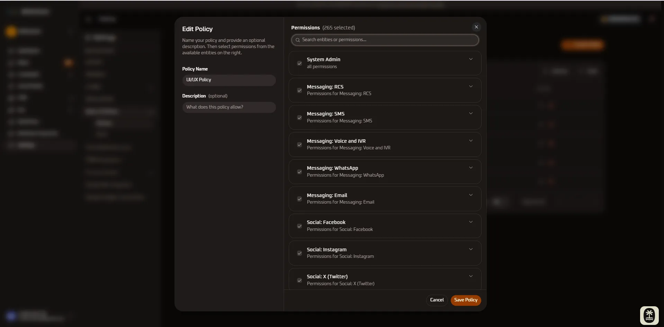Close the Edit Policy dialog with X
The image size is (664, 327).
coord(476,27)
